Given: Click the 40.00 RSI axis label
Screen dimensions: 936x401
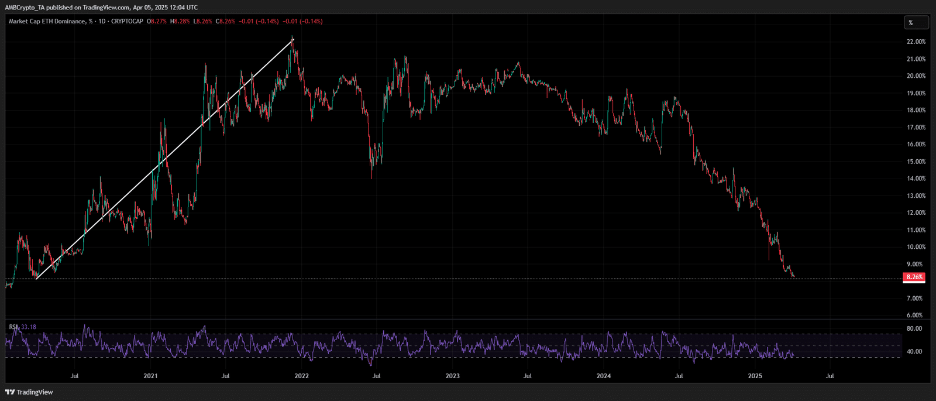Looking at the screenshot, I should click(x=914, y=352).
